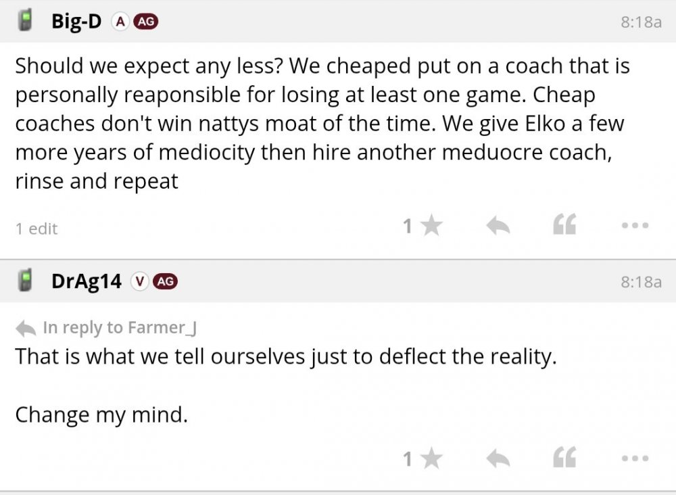Open Big-D's user profile
The height and width of the screenshot is (495, 676).
pyautogui.click(x=76, y=22)
